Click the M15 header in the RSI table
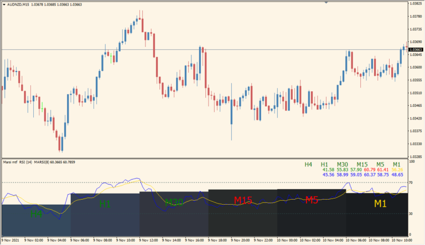 point(362,164)
